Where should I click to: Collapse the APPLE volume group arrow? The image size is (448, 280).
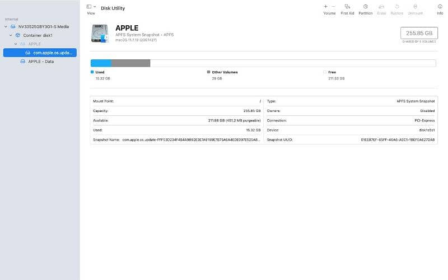[16, 44]
